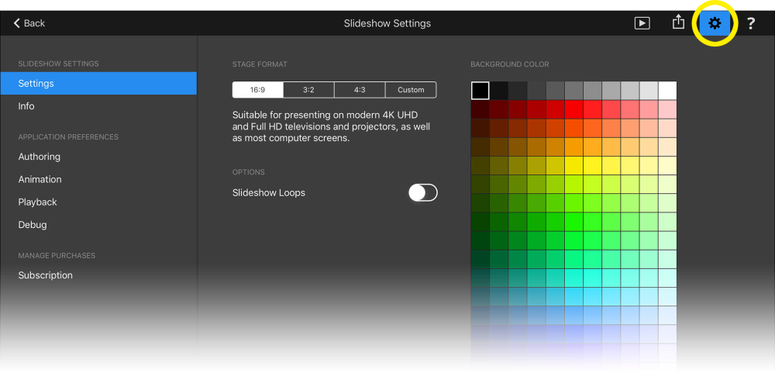This screenshot has height=373, width=775.
Task: Toggle the Slideshow Loops switch
Action: pyautogui.click(x=423, y=193)
